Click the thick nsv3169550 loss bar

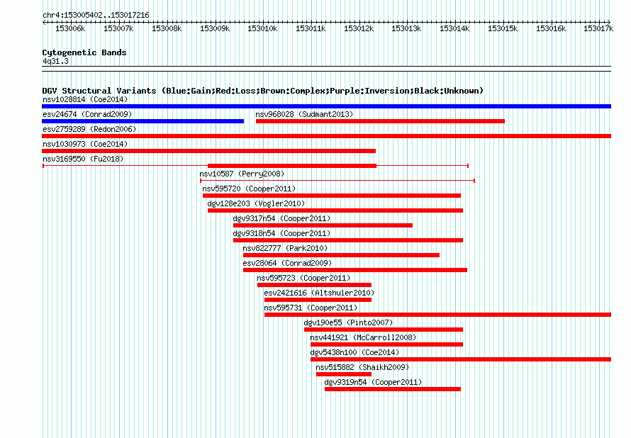[292, 166]
